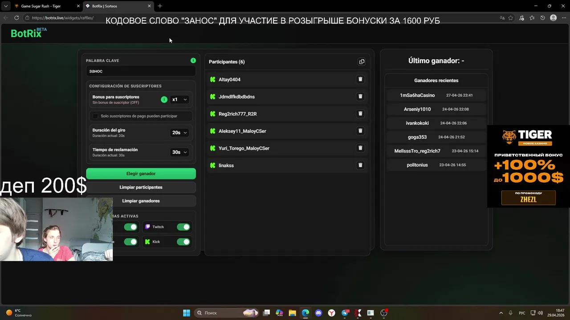Viewport: 570px width, 320px height.
Task: Reload the page in the browser
Action: [x=16, y=18]
